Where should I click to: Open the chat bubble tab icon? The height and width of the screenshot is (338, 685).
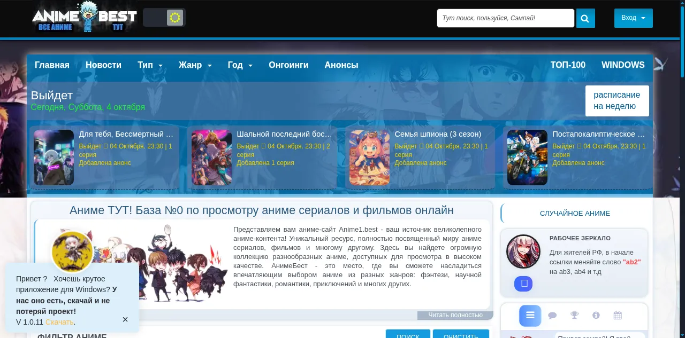[552, 316]
